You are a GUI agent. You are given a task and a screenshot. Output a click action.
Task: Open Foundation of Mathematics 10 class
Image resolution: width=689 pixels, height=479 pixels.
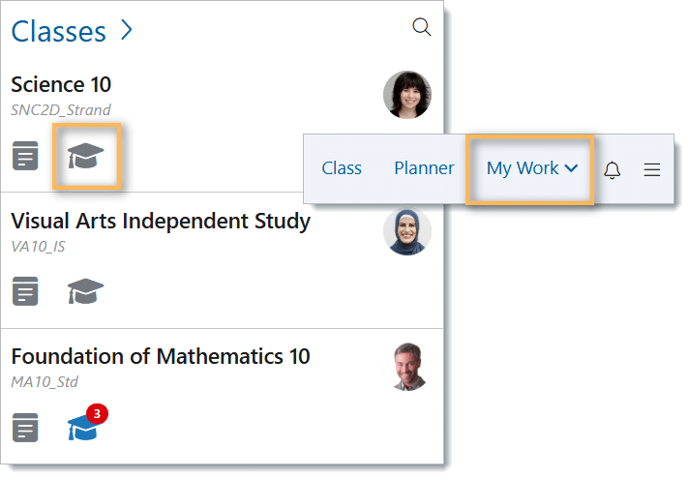161,356
